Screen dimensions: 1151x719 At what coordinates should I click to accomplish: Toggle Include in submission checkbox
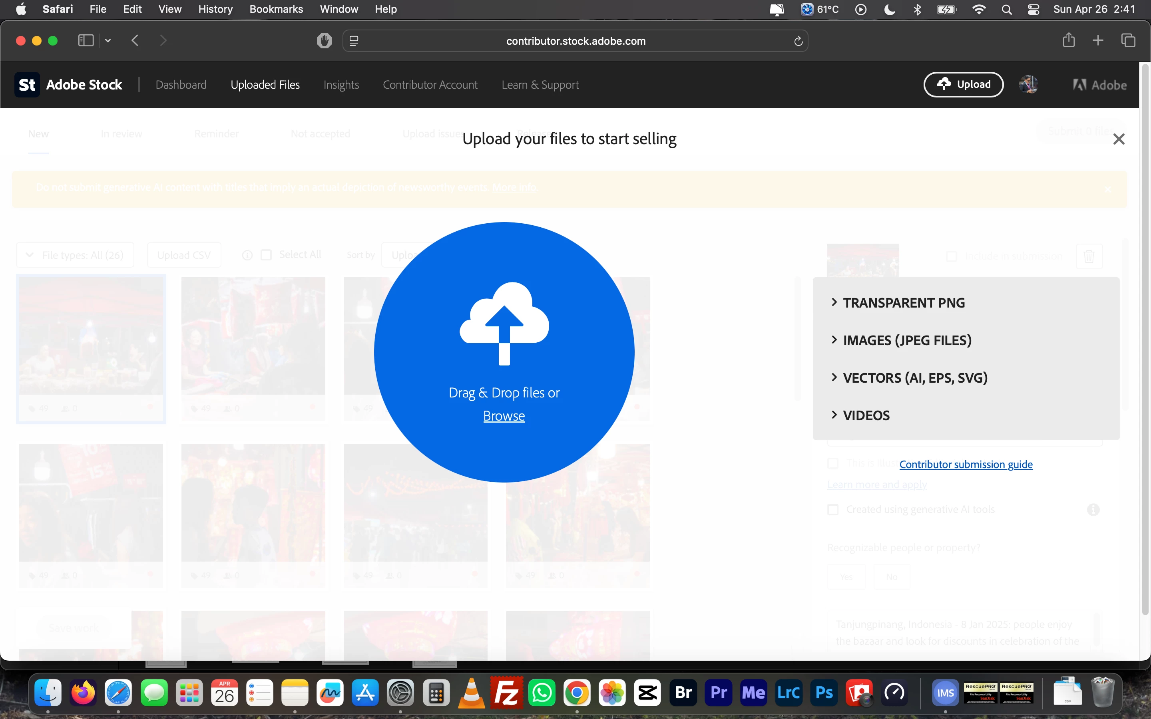coord(951,256)
